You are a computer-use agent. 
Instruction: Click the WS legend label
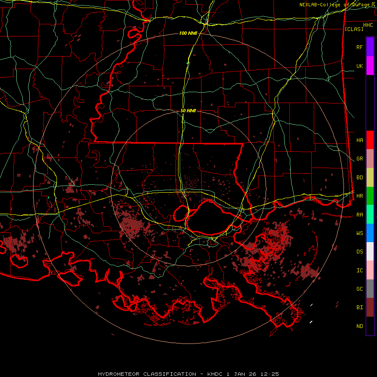(359, 233)
